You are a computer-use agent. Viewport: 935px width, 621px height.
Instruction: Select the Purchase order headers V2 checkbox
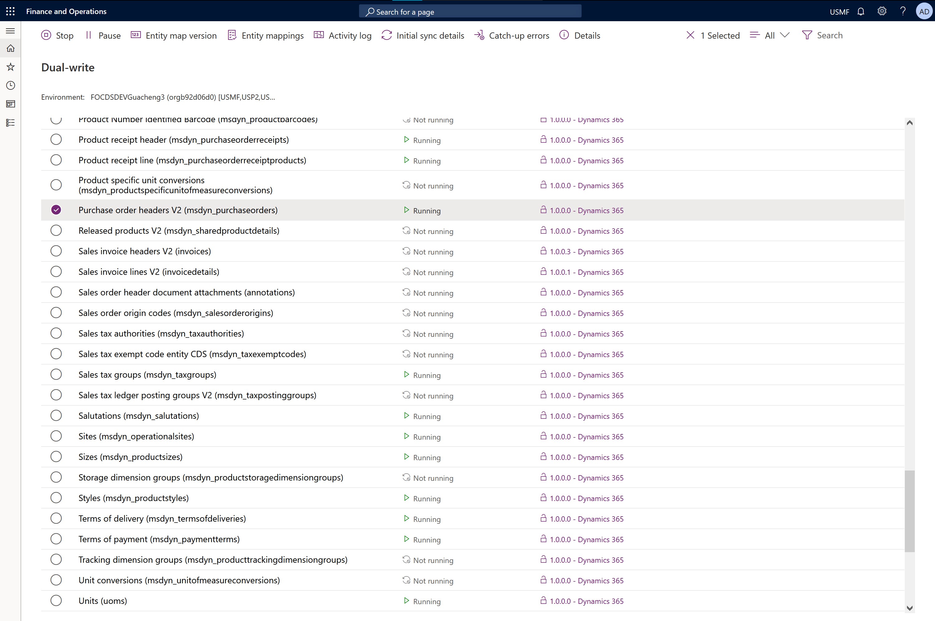[x=56, y=210]
